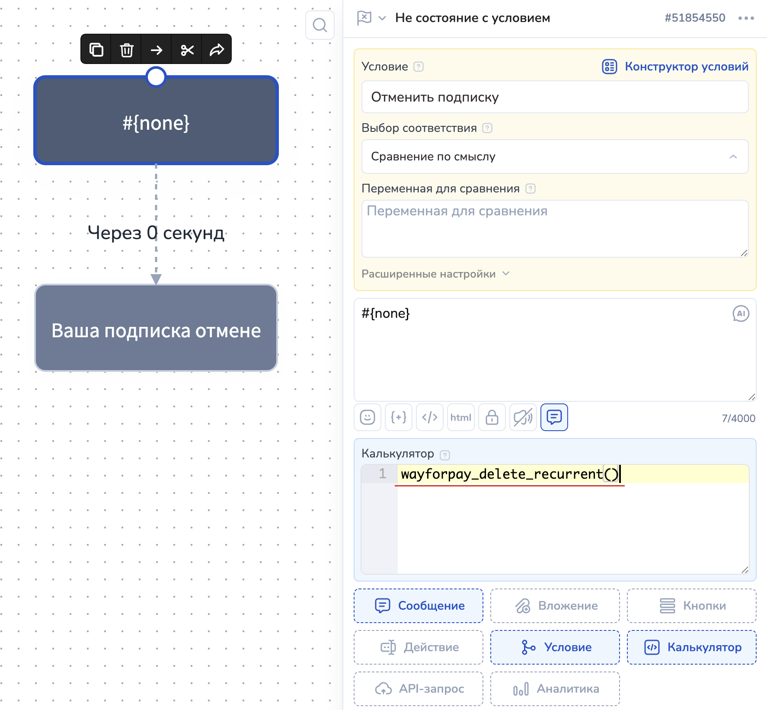The image size is (767, 710).
Task: Open the three-dot more options menu
Action: click(746, 18)
